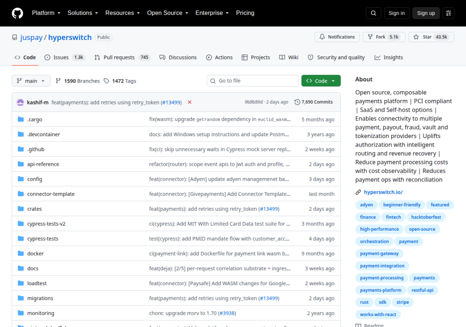The height and width of the screenshot is (327, 466).
Task: Click the docs folder icon
Action: 20,268
